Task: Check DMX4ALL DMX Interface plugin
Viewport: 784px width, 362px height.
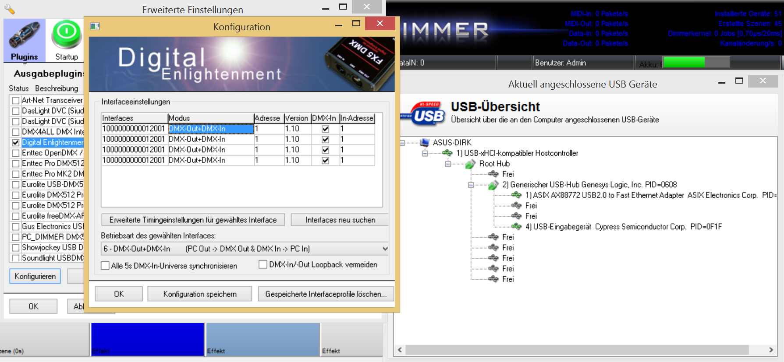Action: (x=16, y=132)
